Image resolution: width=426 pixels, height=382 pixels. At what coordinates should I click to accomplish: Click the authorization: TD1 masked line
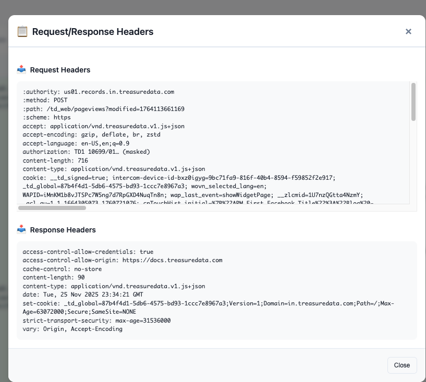pos(87,152)
